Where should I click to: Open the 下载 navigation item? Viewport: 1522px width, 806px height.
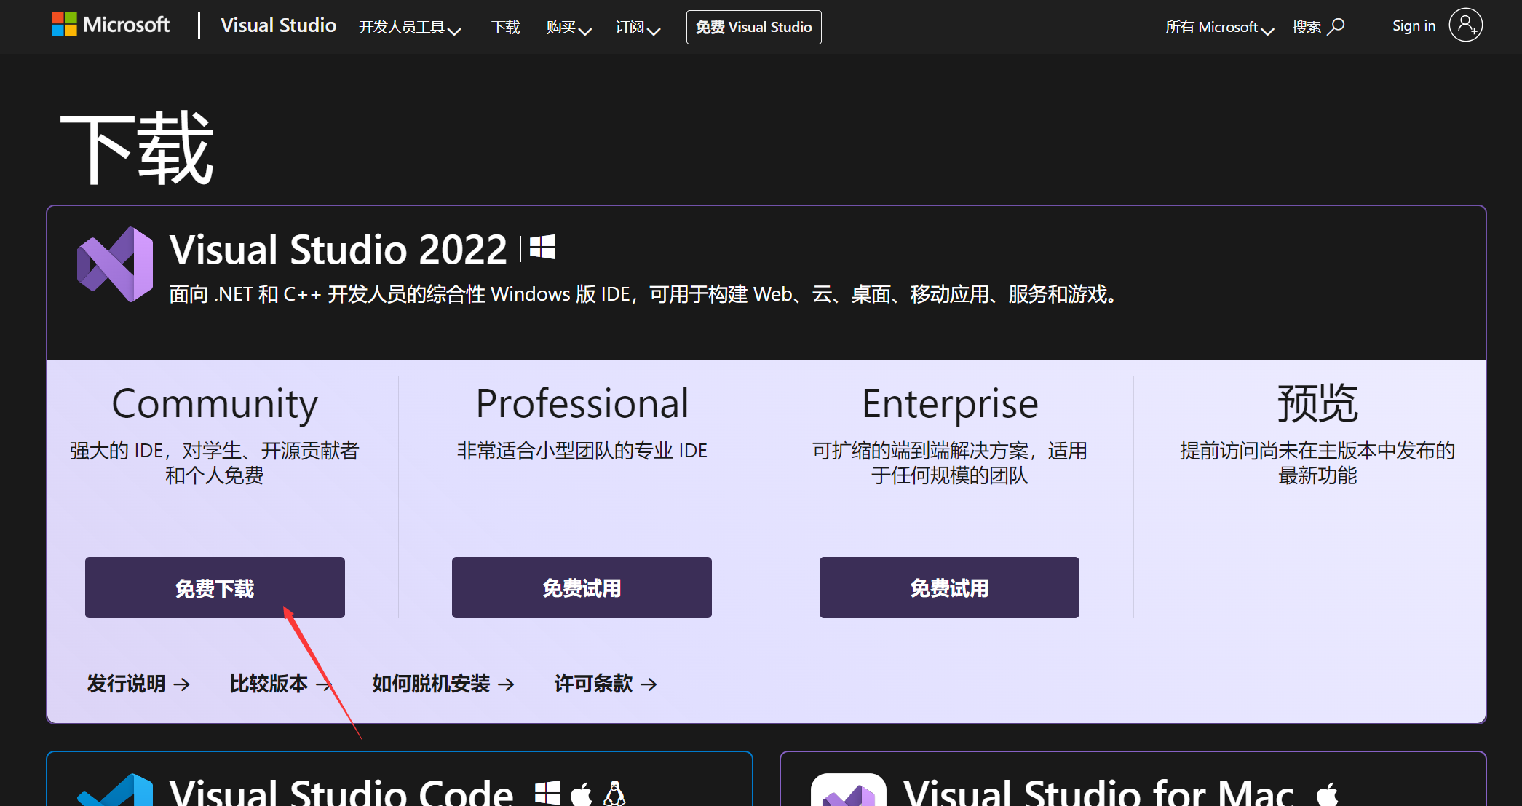(506, 28)
